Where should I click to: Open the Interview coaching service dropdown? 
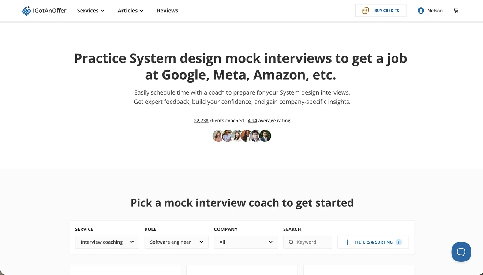[107, 242]
